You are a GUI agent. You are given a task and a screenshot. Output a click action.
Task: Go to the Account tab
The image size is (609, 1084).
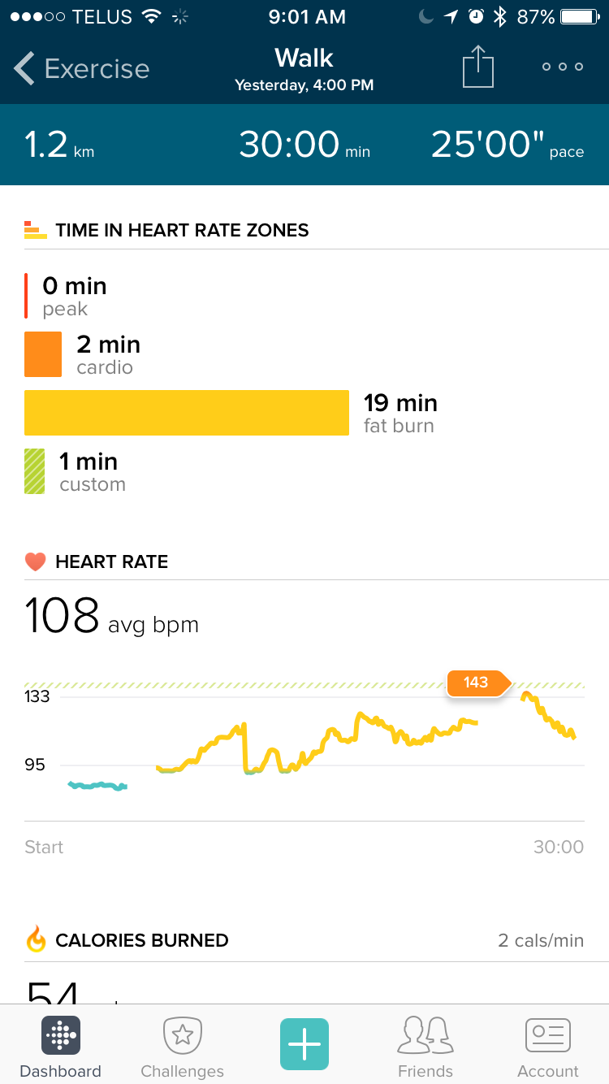(x=548, y=1047)
